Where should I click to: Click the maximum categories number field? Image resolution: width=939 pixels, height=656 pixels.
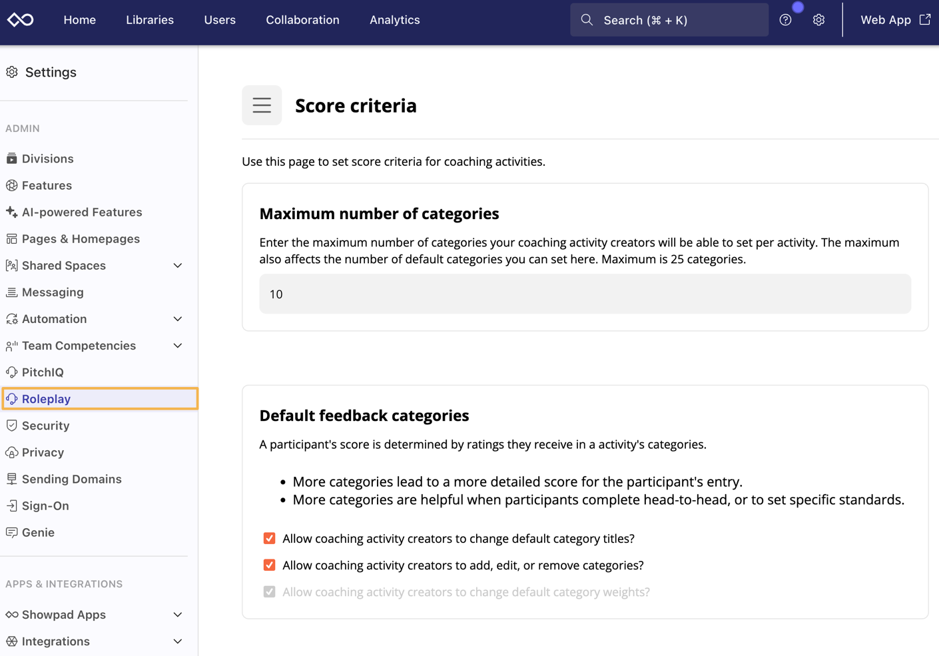(x=585, y=294)
